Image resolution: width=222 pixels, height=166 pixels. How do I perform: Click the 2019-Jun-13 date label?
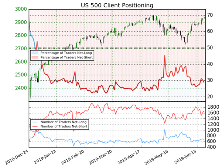pyautogui.click(x=185, y=157)
